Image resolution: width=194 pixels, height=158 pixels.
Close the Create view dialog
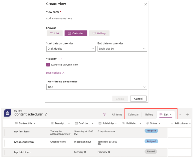coord(145,4)
